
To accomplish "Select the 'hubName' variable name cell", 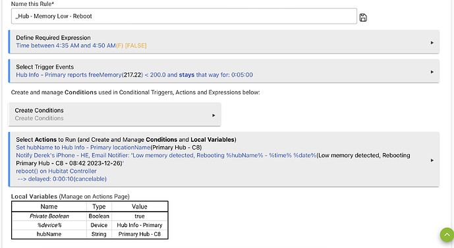I will 49,234.
